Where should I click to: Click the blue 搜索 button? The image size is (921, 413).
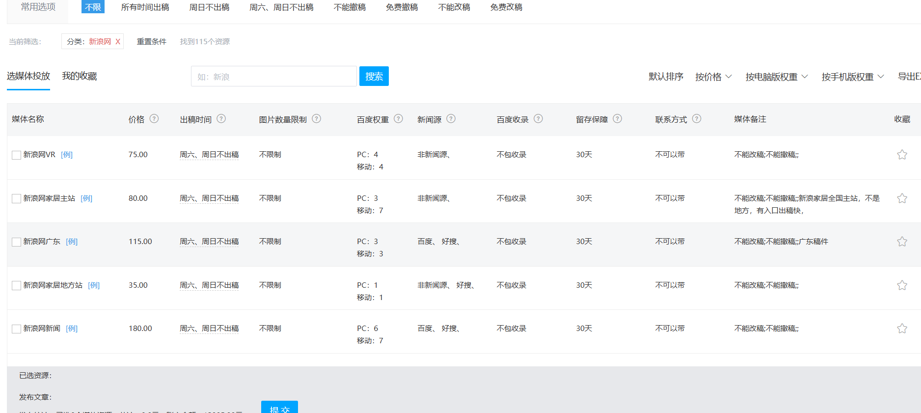tap(374, 76)
